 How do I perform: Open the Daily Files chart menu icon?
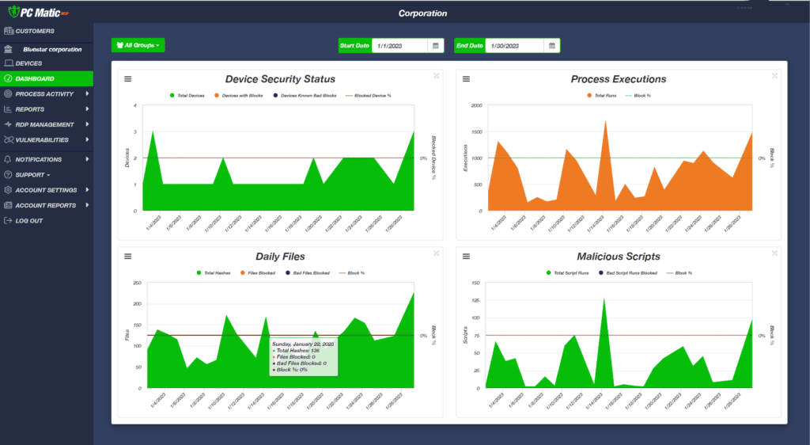127,257
